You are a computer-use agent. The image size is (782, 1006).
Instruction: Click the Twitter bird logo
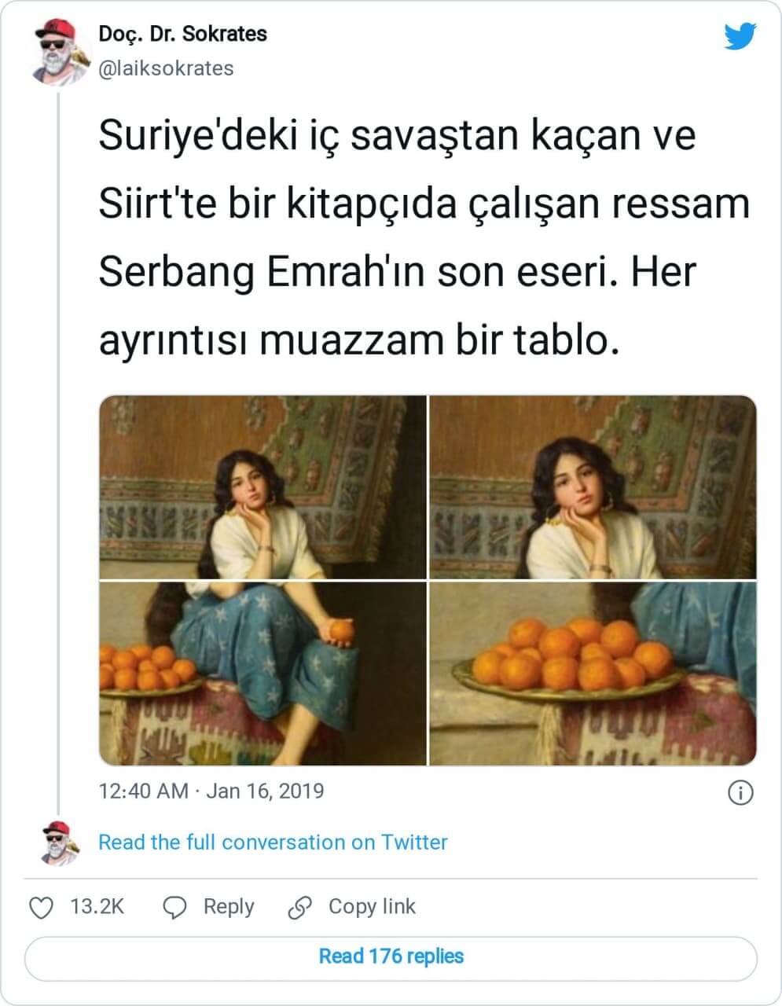coord(740,37)
